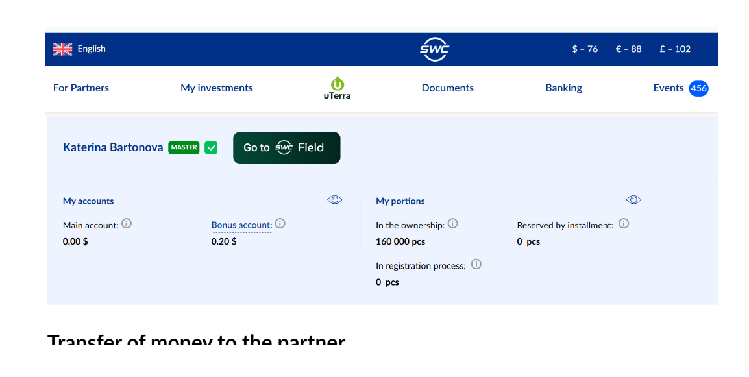749x377 pixels.
Task: Toggle visibility of My portions values
Action: [633, 200]
